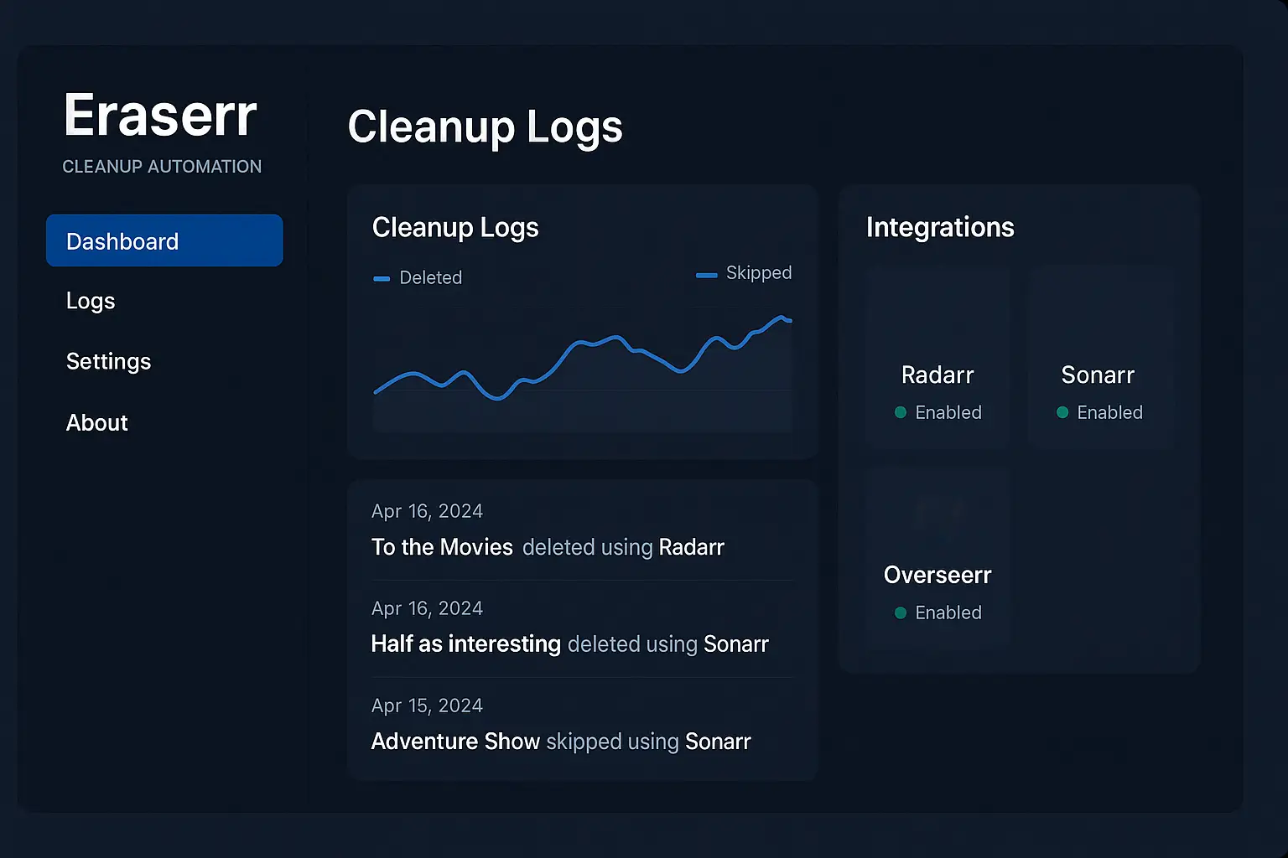Open the Overseerr integration card

[937, 558]
